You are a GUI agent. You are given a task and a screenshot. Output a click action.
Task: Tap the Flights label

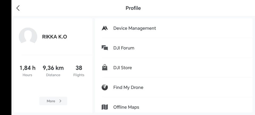click(79, 75)
